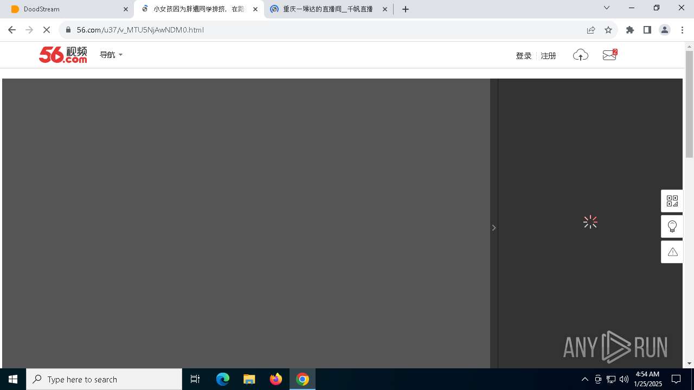Open the taskbar clock and date
Viewport: 694px width, 390px height.
[648, 379]
